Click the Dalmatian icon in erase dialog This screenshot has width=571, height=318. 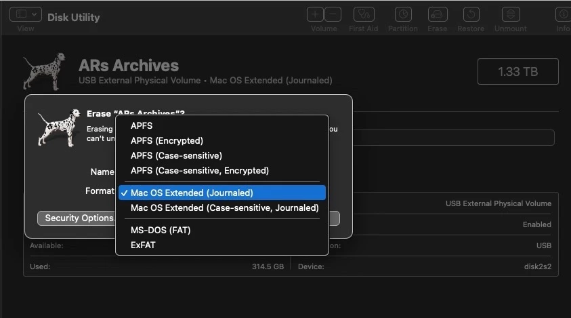(x=59, y=127)
